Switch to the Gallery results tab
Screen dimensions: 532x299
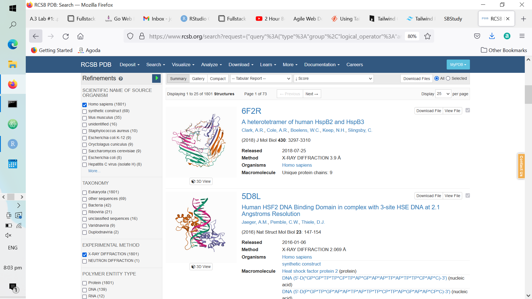[x=198, y=79]
